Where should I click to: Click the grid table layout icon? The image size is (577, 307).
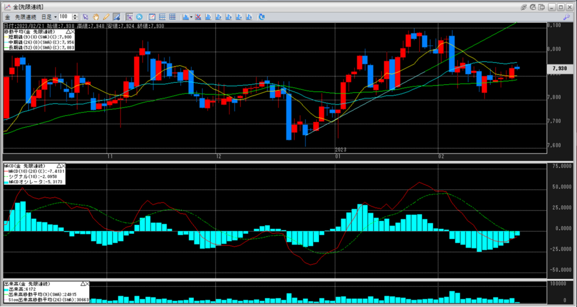pos(172,17)
